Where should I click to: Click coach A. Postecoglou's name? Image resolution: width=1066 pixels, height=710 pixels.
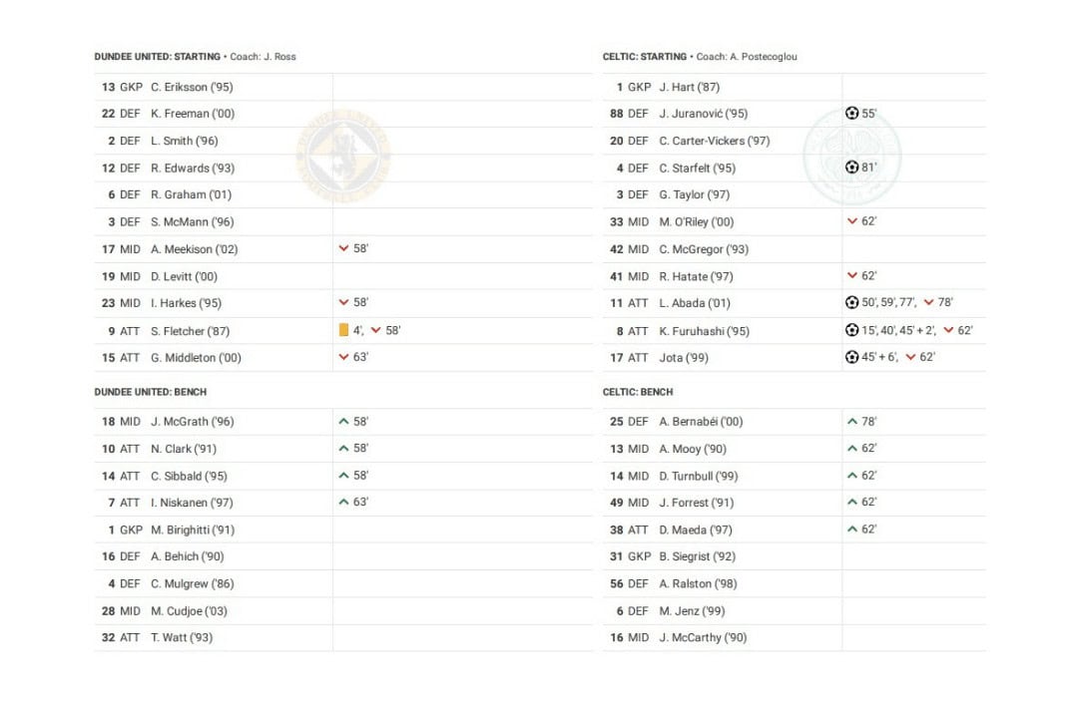point(766,57)
